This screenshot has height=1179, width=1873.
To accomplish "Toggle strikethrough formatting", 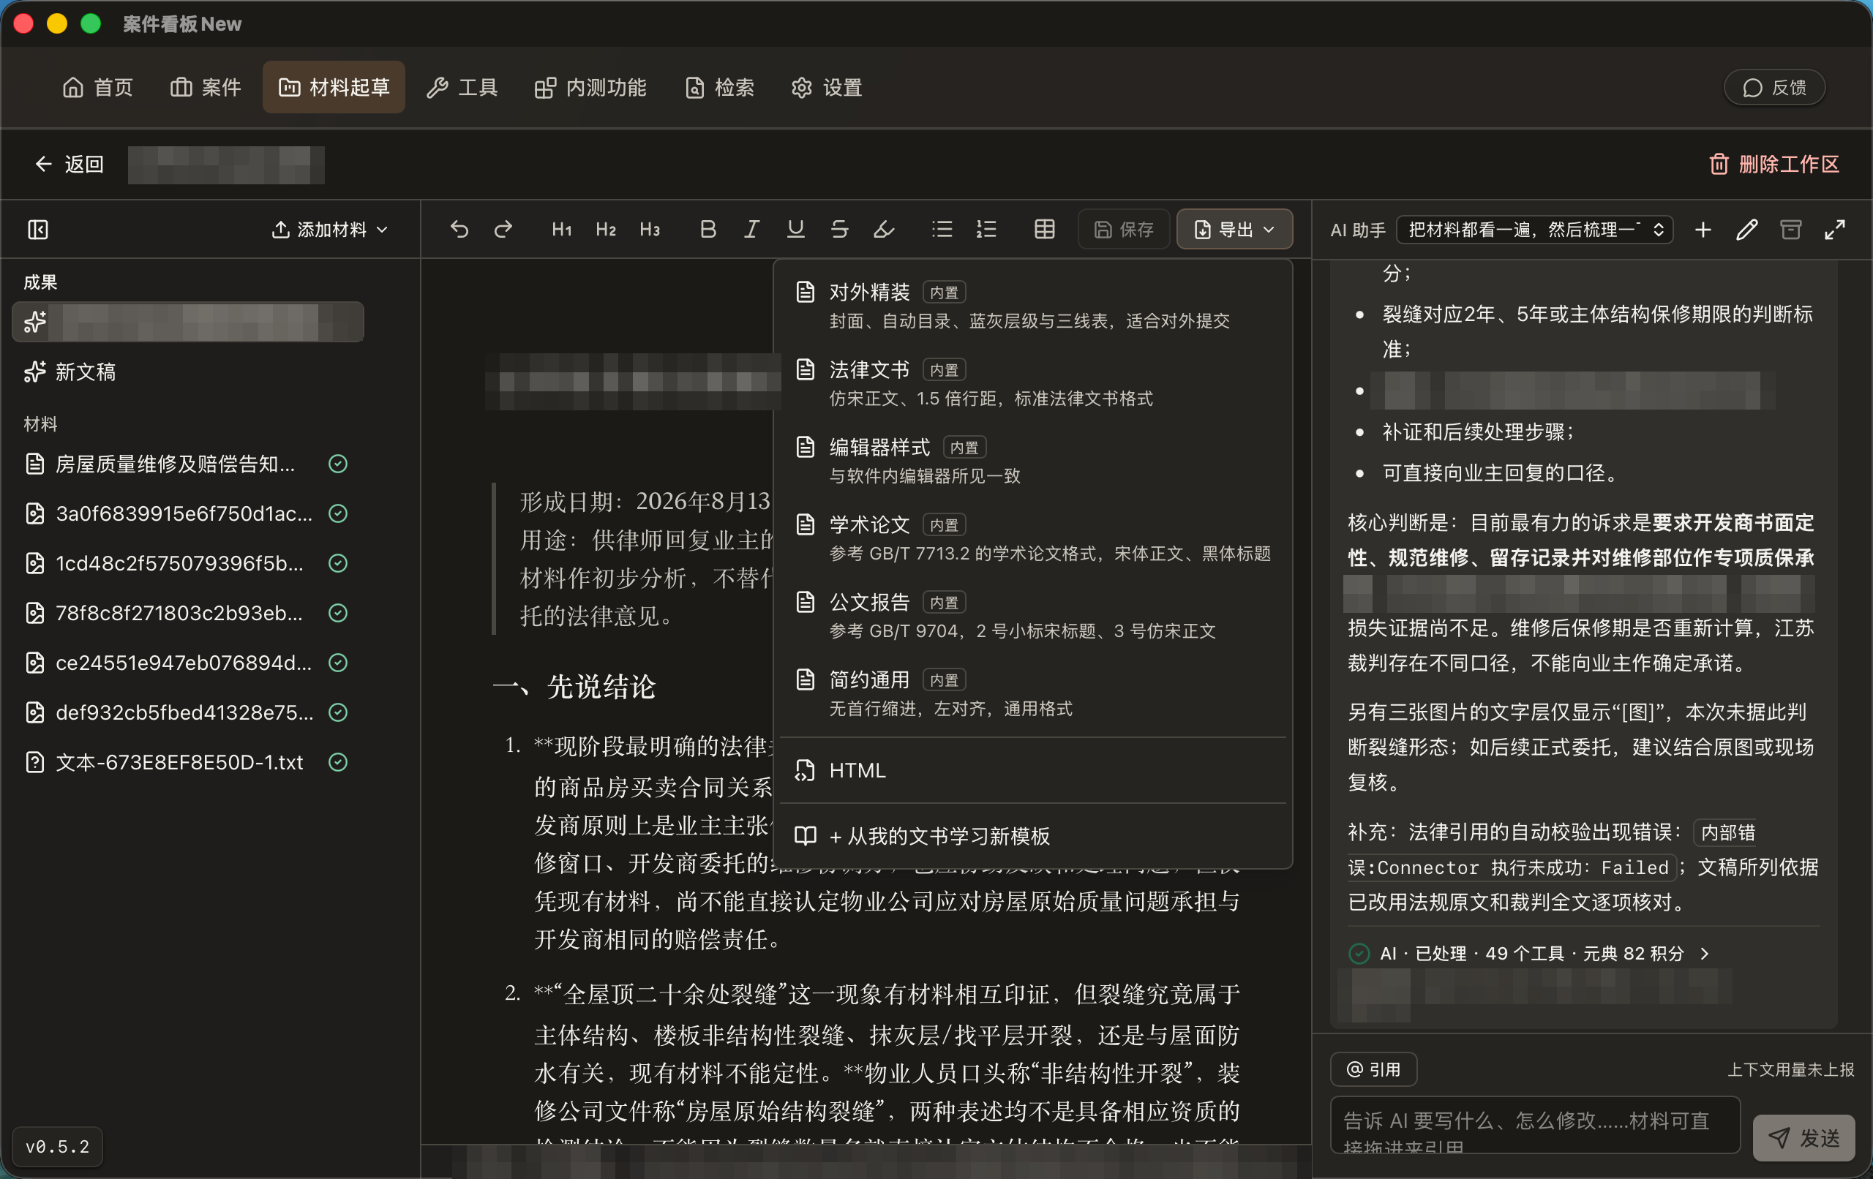I will 839,230.
